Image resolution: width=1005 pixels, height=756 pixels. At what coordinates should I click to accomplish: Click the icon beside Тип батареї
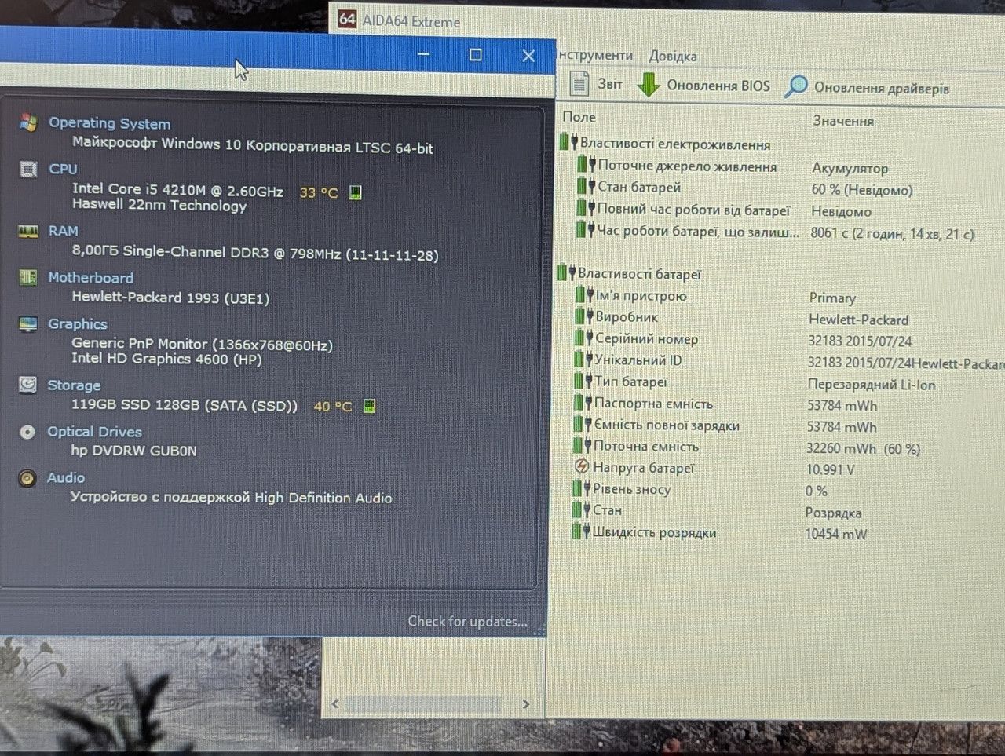[x=583, y=381]
